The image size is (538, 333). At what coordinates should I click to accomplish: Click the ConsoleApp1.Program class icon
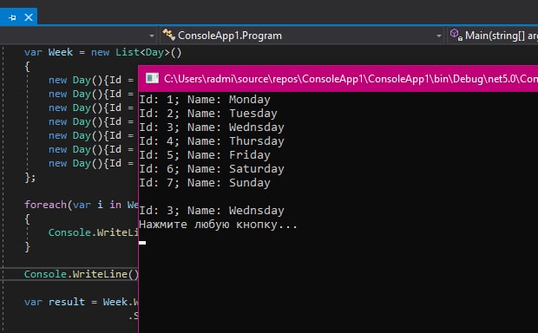pos(168,35)
